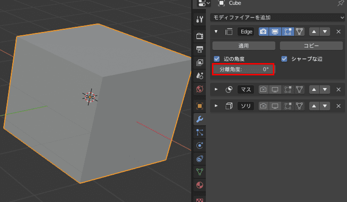The image size is (347, 202).
Task: Move the マス modifier up
Action: pyautogui.click(x=314, y=89)
